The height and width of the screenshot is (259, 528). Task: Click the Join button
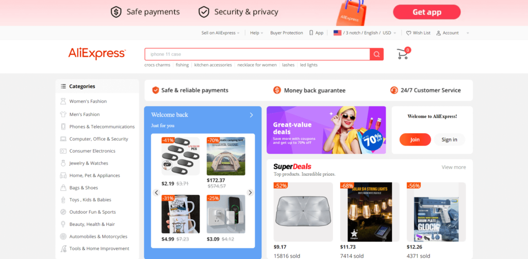pyautogui.click(x=415, y=139)
